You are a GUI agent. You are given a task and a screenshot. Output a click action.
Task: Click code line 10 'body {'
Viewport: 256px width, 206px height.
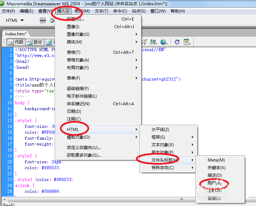point(22,103)
